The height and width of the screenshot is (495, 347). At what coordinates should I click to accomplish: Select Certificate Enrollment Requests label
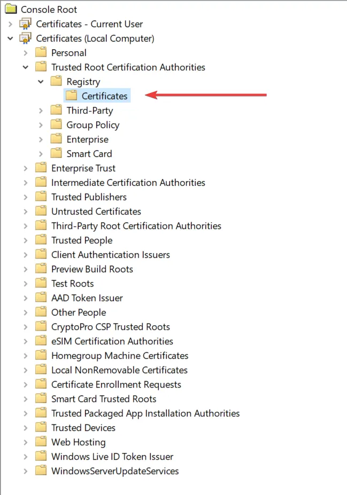point(117,384)
